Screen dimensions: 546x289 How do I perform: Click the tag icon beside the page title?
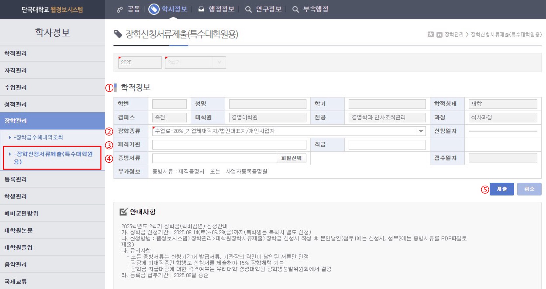118,34
